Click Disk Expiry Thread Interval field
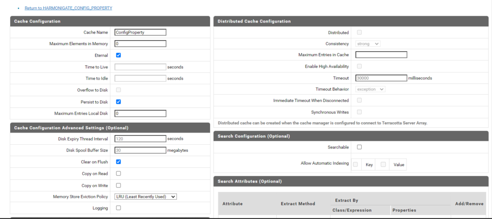Screen dimensions: 492x219 point(140,138)
